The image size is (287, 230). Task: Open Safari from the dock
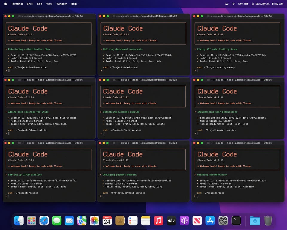point(44,220)
